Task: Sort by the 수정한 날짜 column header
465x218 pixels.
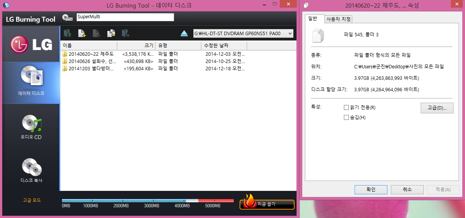Action: pyautogui.click(x=224, y=46)
